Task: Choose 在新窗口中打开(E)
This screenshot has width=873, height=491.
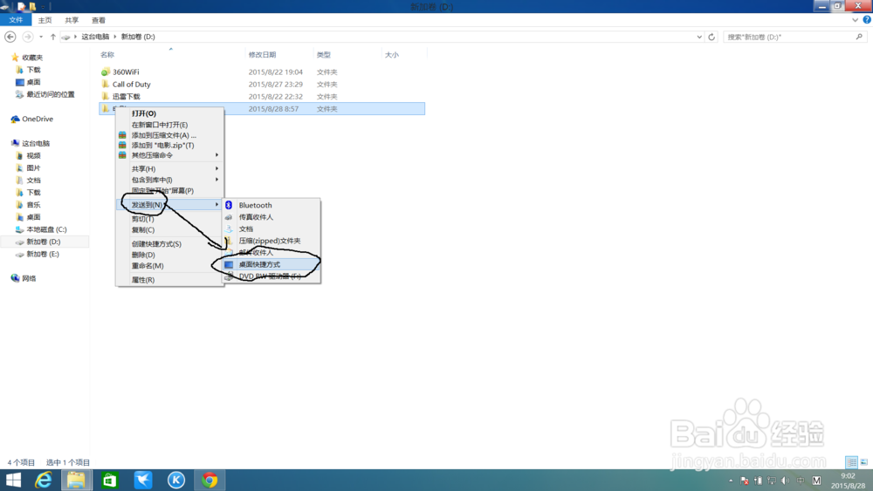Action: tap(170, 125)
